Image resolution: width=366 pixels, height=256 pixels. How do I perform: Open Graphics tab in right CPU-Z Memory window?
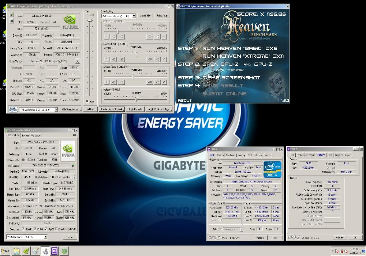(339, 155)
